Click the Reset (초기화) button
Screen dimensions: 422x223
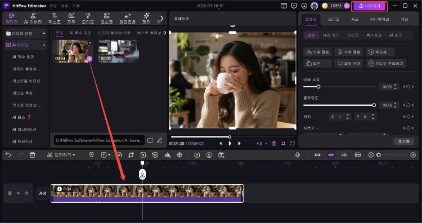tap(403, 141)
